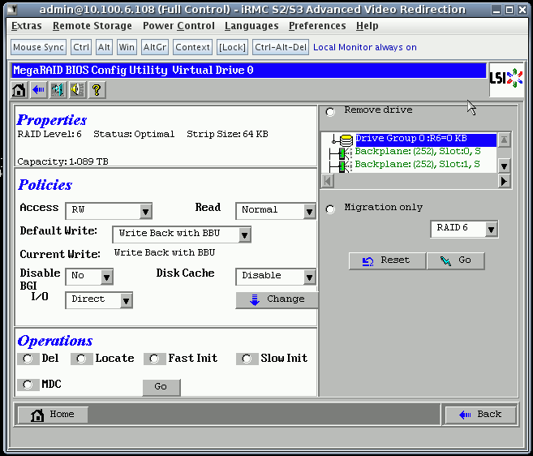Click the blue back arrow toolbar icon
Viewport: 533px width, 456px height.
coord(38,90)
